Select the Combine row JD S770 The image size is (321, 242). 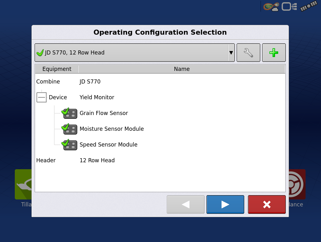(160, 82)
